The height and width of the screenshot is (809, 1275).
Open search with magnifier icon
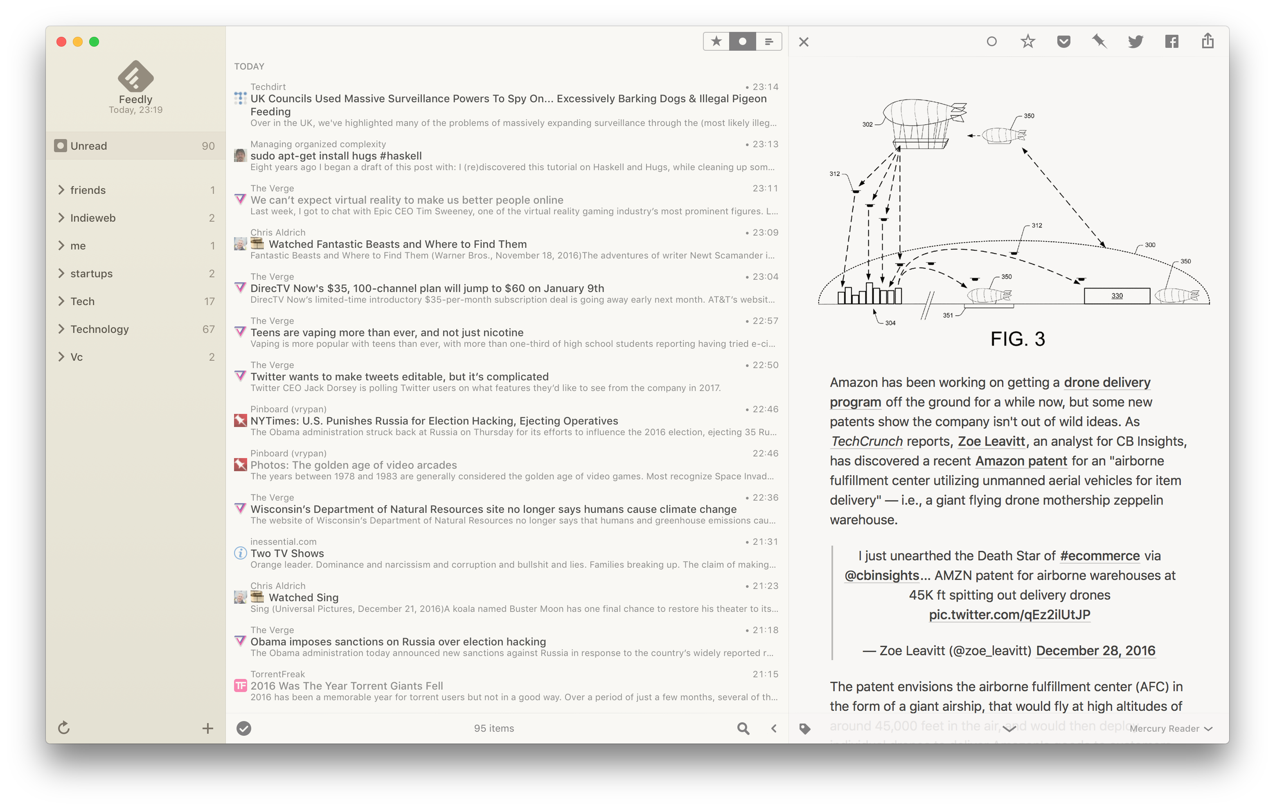(743, 728)
